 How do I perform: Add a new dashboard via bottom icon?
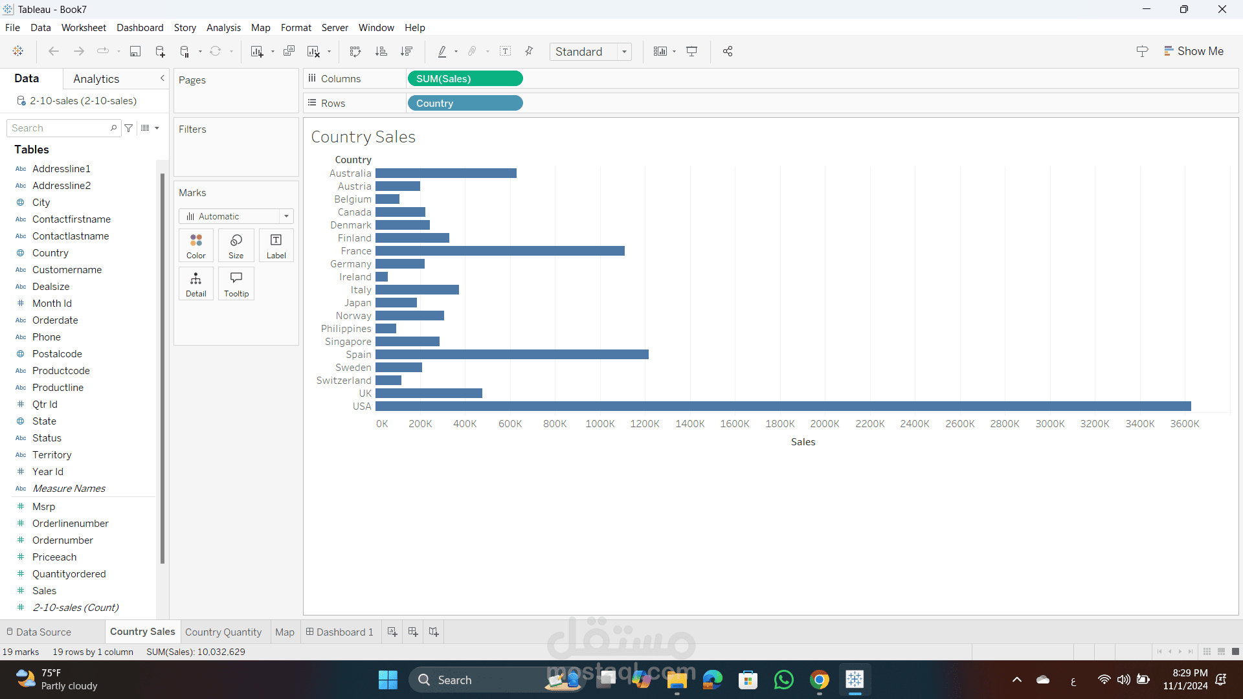point(413,632)
